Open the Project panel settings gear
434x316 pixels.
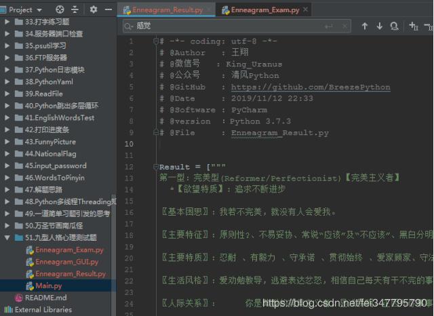[x=94, y=9]
